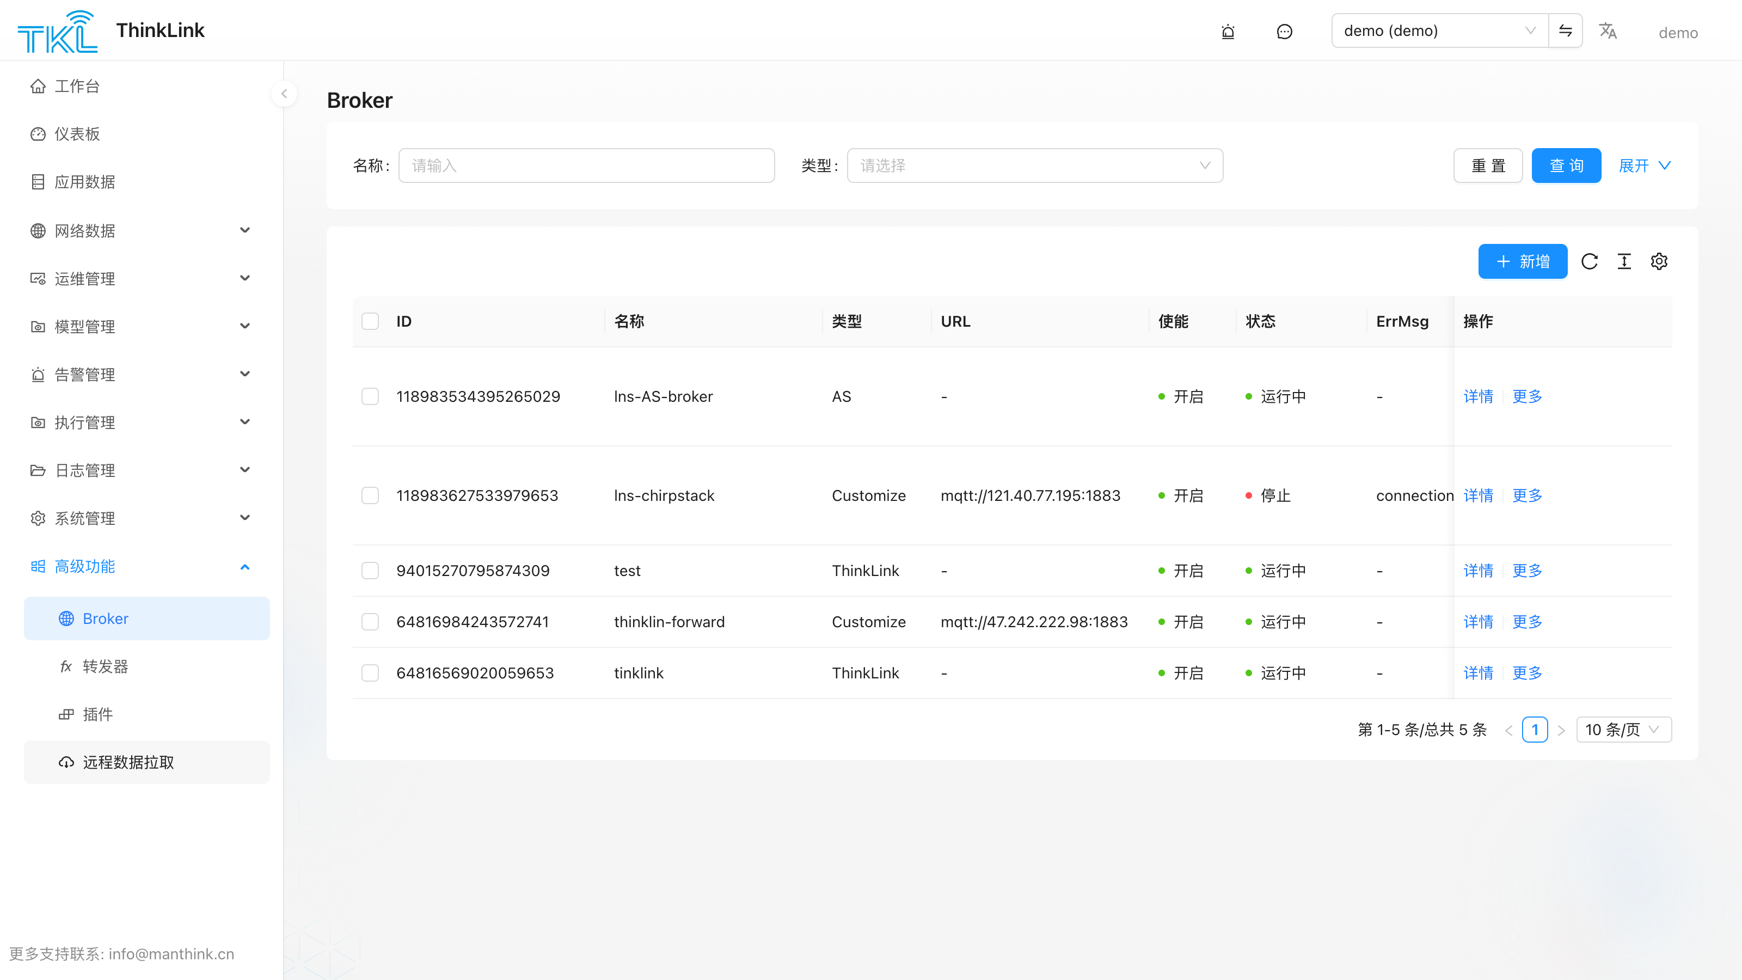The image size is (1742, 980).
Task: Click the cloud icon beside 远程数据拉取
Action: coord(66,762)
